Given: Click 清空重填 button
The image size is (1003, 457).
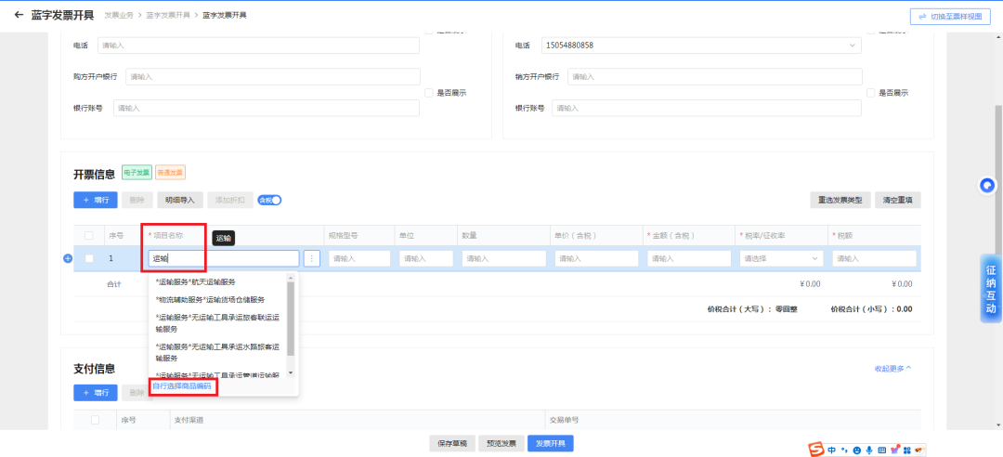Looking at the screenshot, I should (x=898, y=201).
